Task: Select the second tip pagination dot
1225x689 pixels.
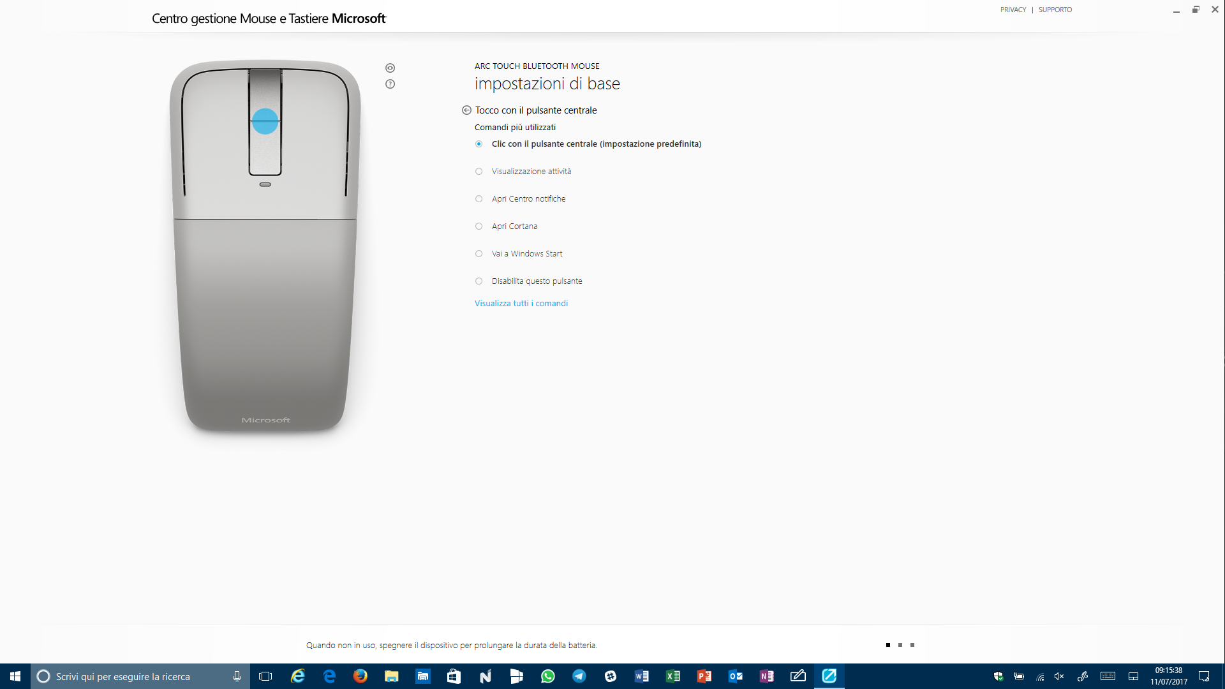Action: 900,645
